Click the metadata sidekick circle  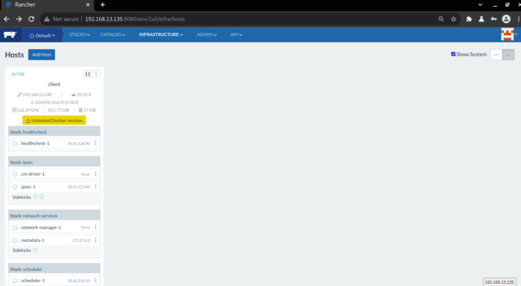tap(36, 250)
